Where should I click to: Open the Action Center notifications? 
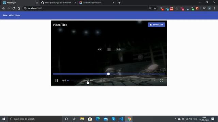[x=213, y=119]
